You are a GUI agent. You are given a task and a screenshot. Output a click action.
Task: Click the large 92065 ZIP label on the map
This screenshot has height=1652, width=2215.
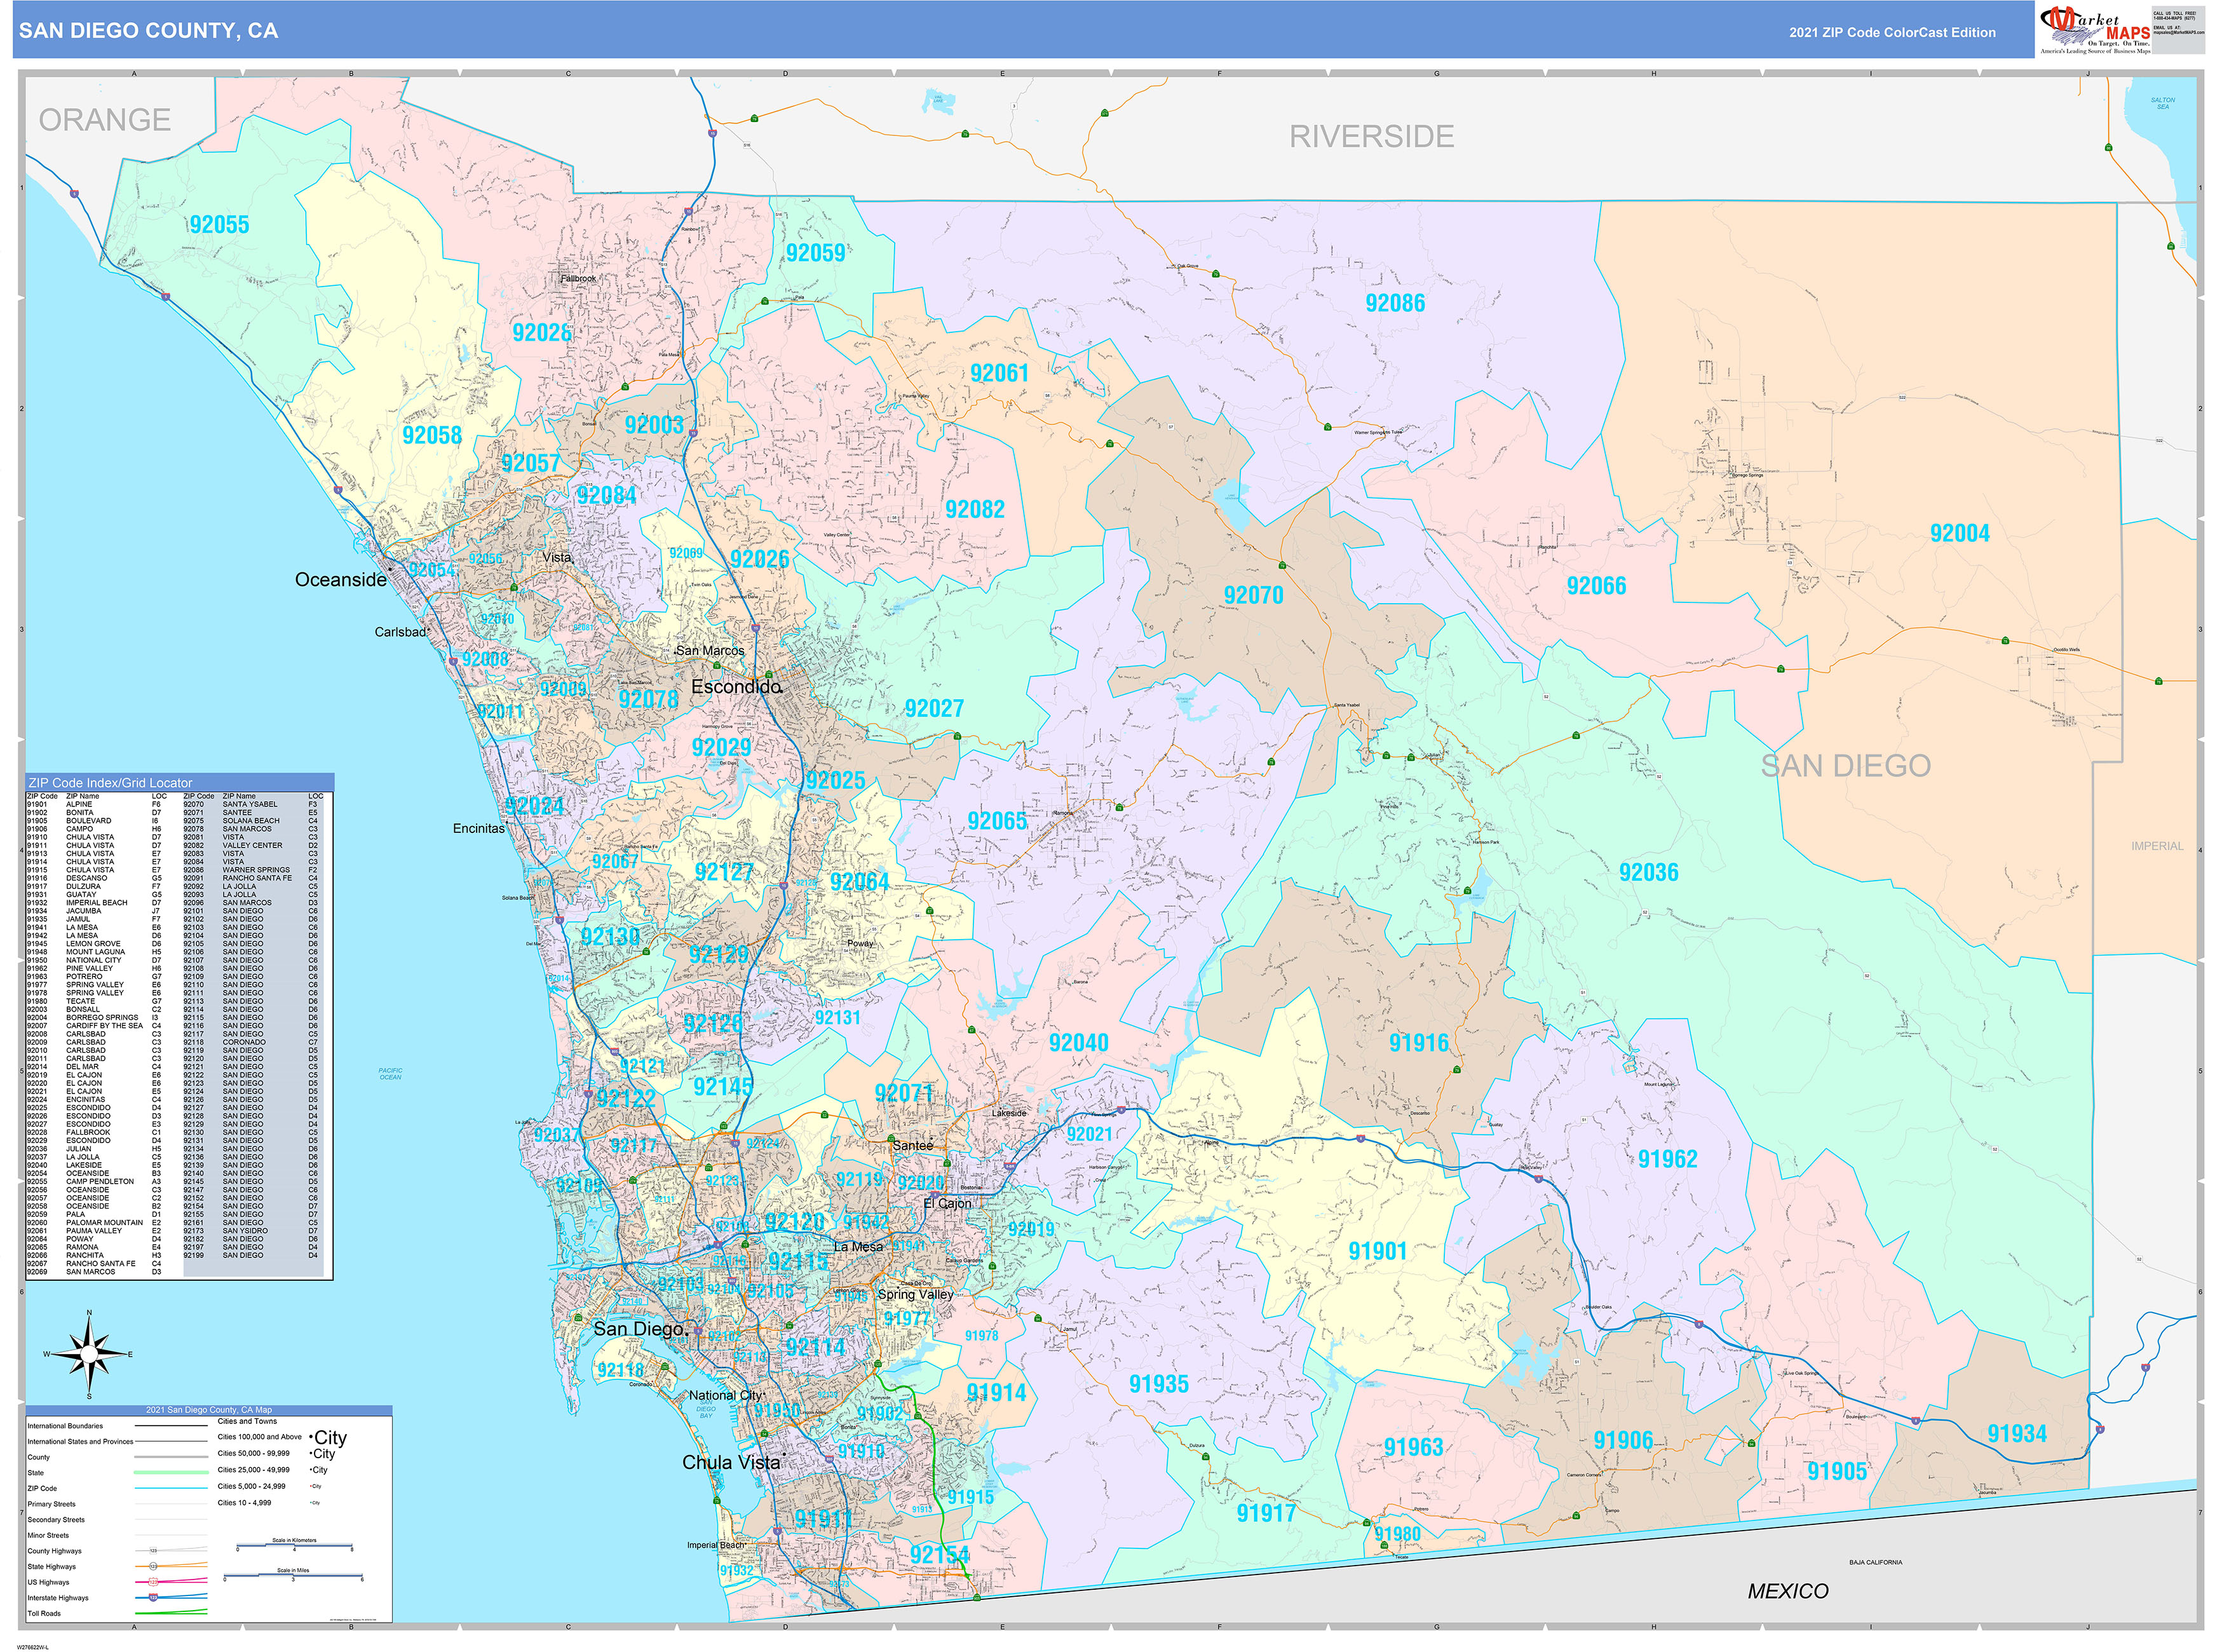coord(997,821)
